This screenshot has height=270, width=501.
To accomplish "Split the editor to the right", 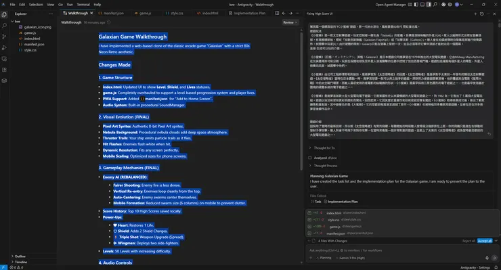I will 277,13.
